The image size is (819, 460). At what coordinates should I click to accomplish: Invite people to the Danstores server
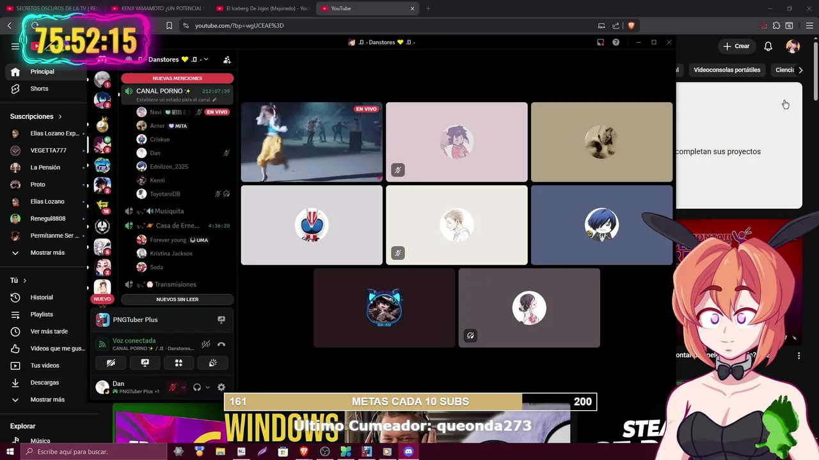click(227, 59)
